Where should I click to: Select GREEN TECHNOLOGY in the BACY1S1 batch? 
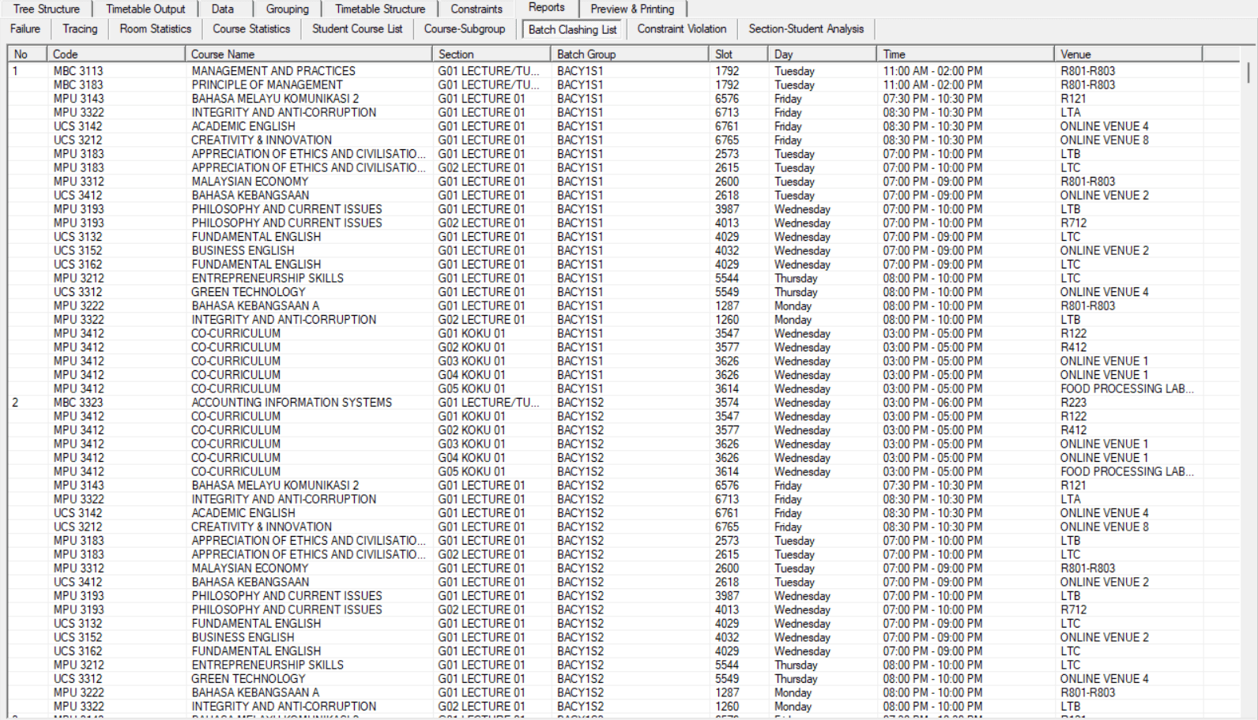[248, 292]
